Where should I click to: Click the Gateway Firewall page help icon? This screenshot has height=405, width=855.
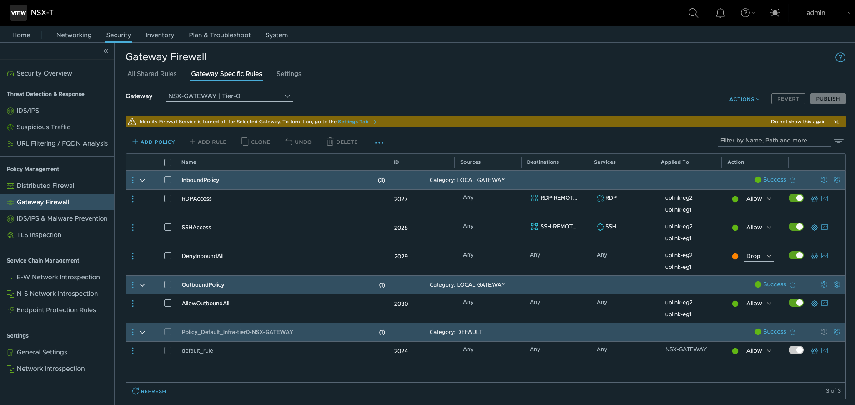[840, 57]
